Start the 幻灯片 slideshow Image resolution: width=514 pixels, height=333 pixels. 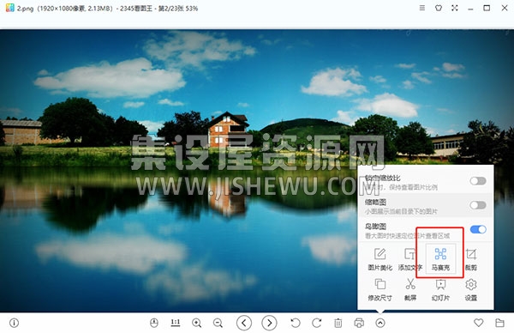(x=440, y=289)
